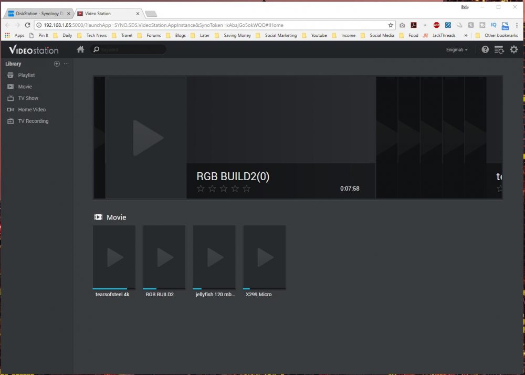The height and width of the screenshot is (375, 525).
Task: Open the Chrome three-dot menu
Action: pyautogui.click(x=517, y=25)
